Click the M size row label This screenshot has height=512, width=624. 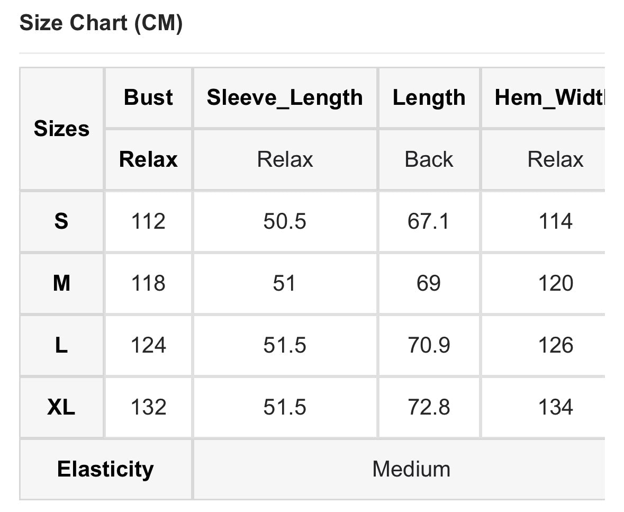61,284
